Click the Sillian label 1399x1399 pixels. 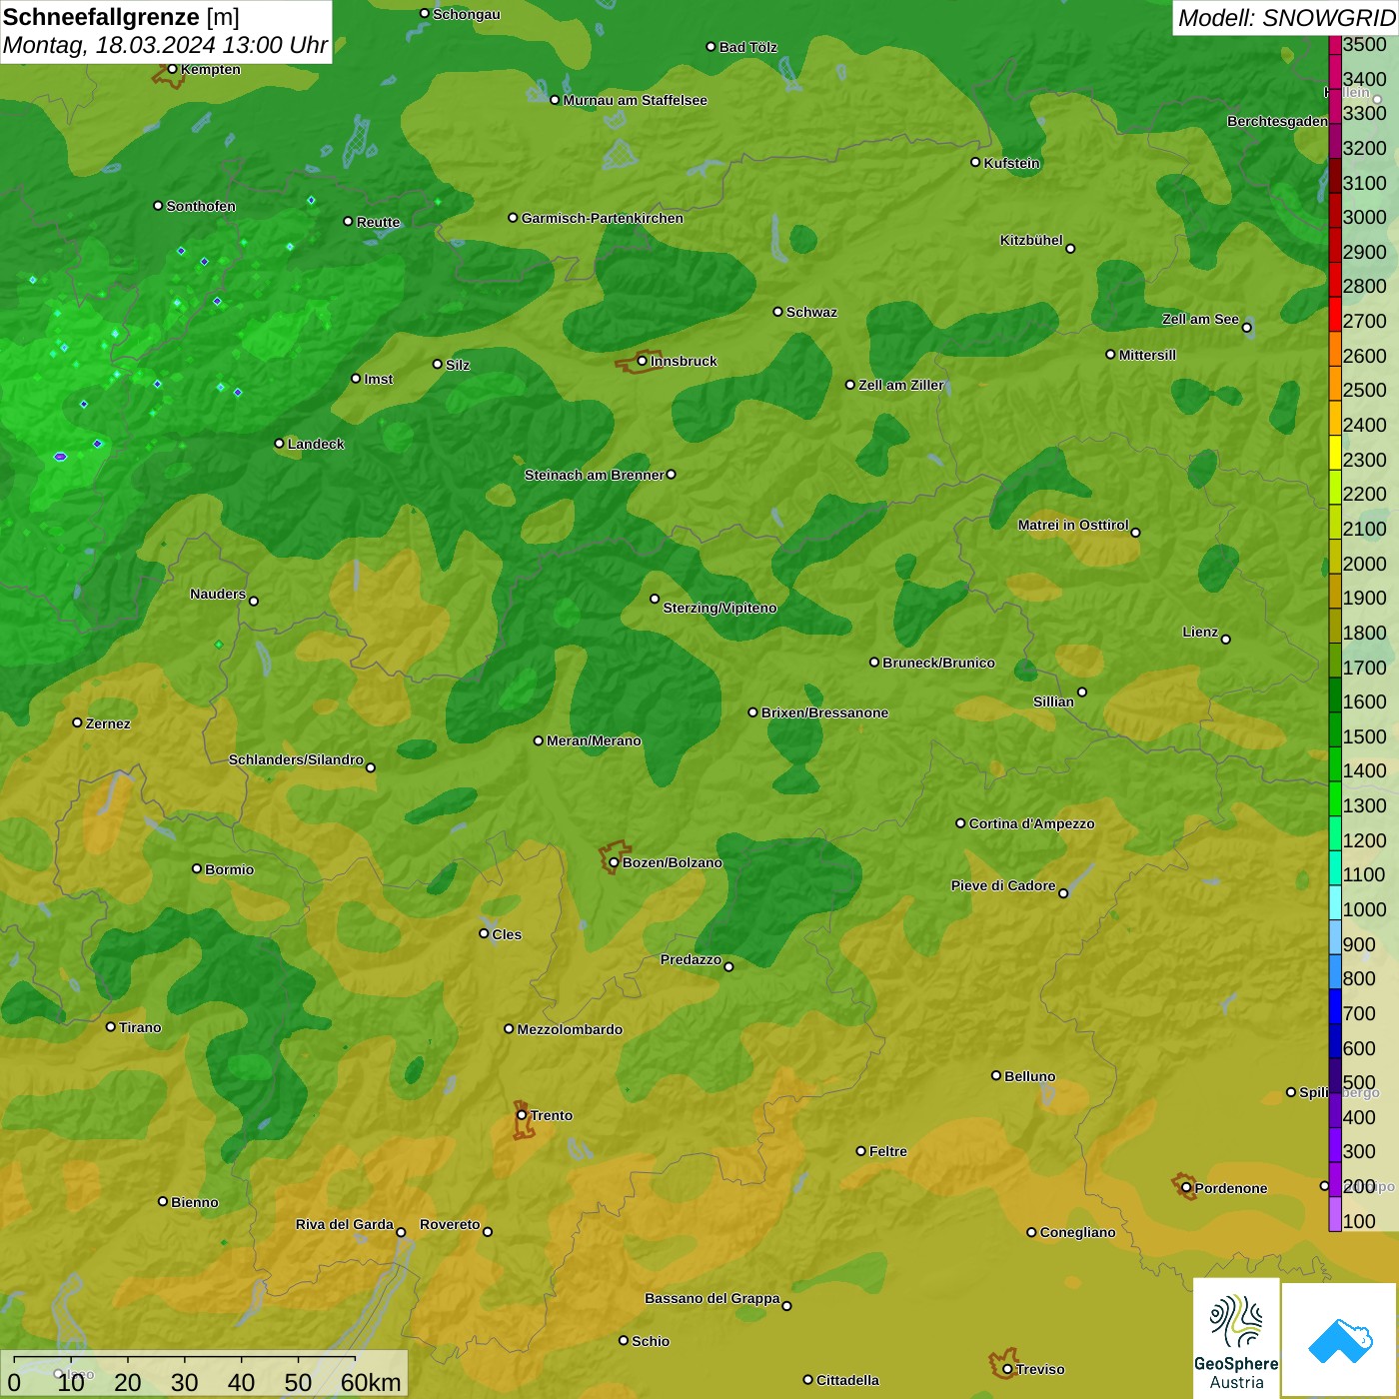coord(1053,701)
